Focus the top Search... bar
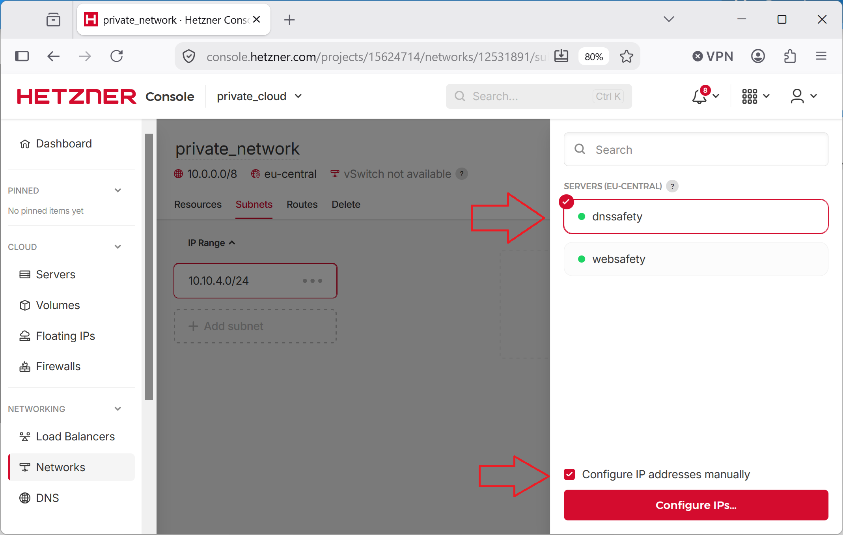Viewport: 843px width, 535px height. (539, 96)
